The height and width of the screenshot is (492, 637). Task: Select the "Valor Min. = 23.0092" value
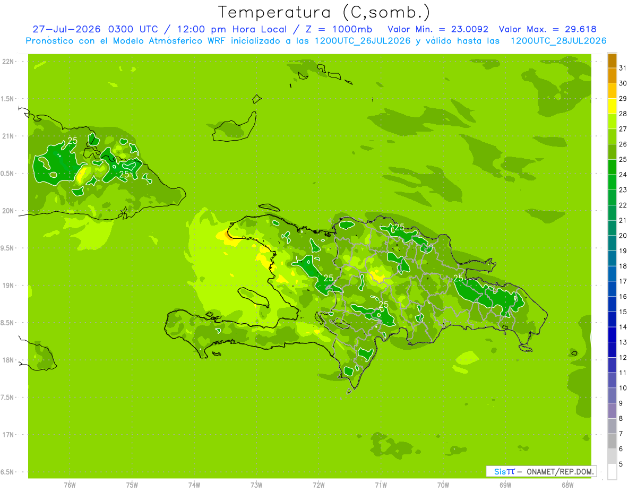pos(438,29)
